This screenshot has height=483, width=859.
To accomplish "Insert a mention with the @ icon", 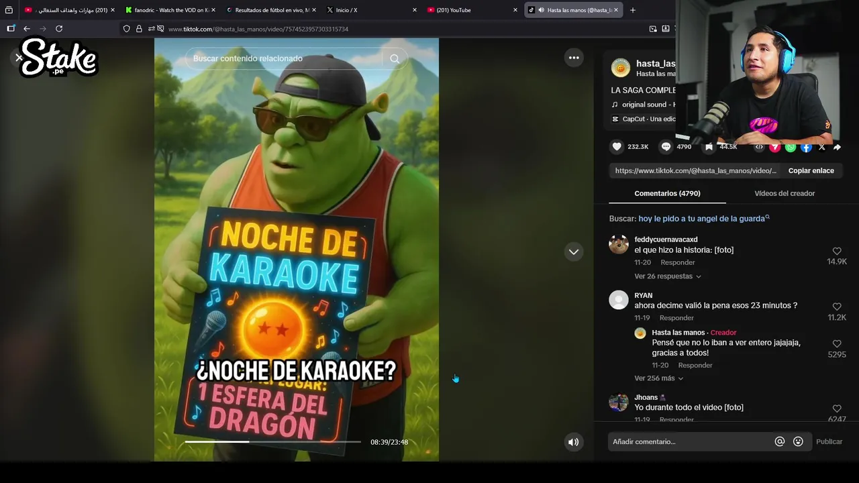I will [x=780, y=441].
